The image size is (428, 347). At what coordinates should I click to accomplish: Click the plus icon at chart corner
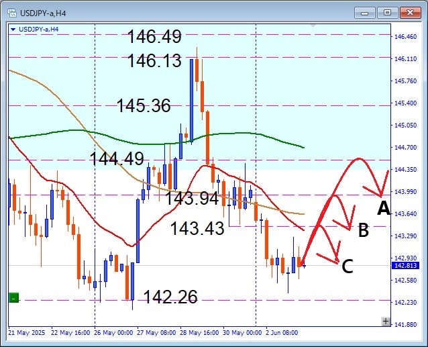(386, 321)
